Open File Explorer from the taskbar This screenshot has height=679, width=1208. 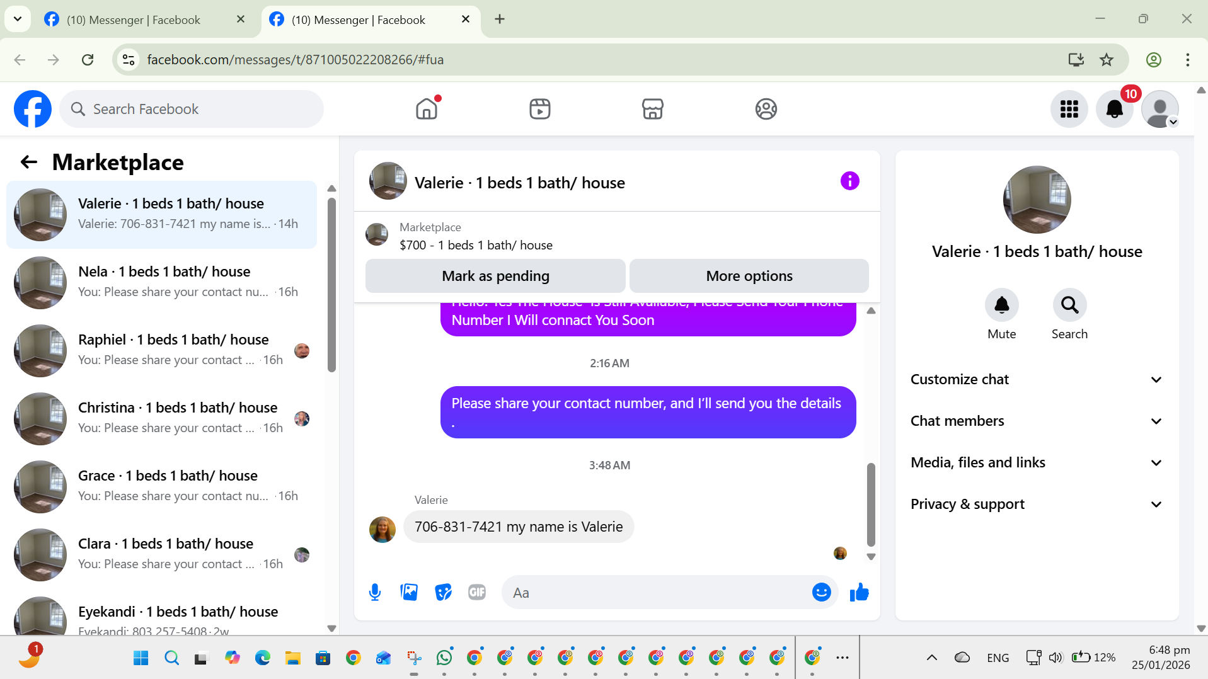click(292, 658)
